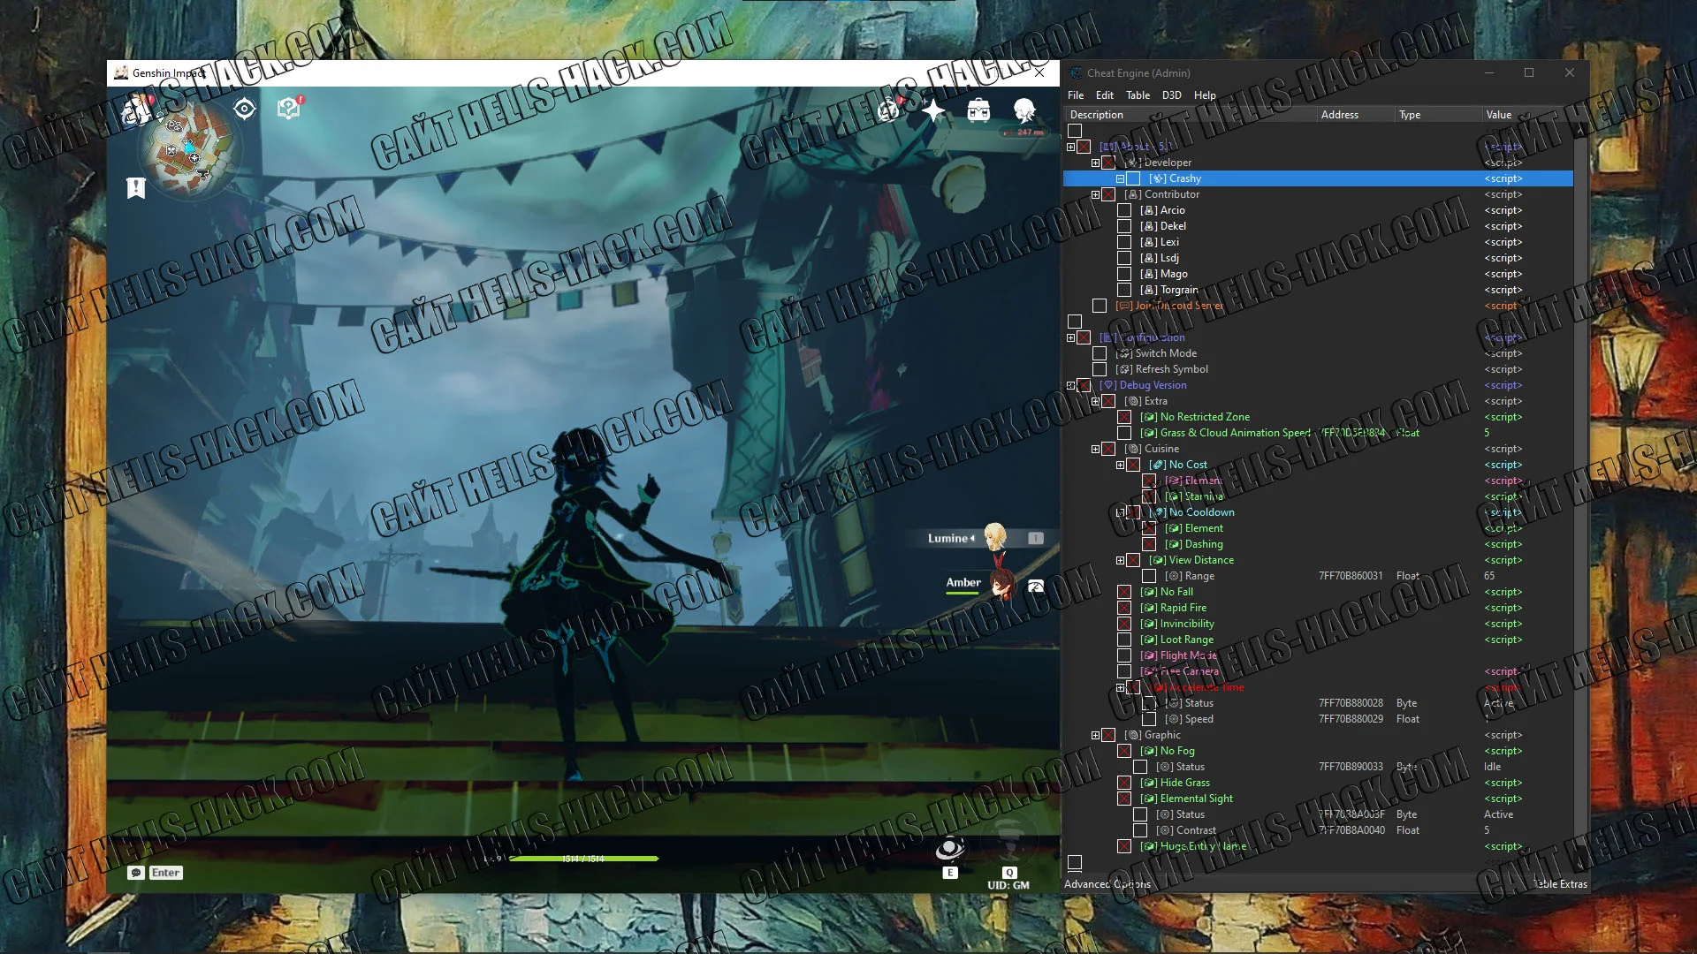This screenshot has height=954, width=1697.
Task: Open the Help menu
Action: pos(1205,95)
